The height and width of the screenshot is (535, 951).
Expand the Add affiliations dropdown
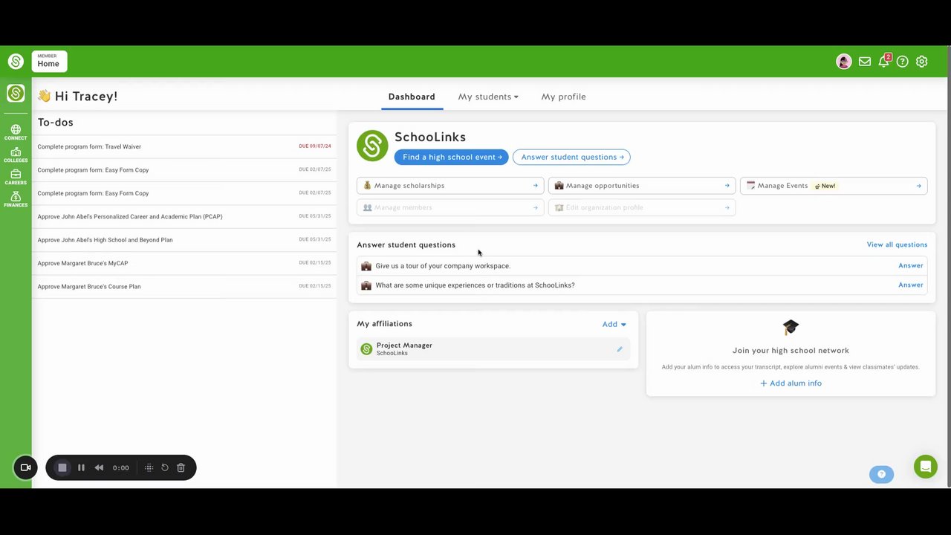614,324
